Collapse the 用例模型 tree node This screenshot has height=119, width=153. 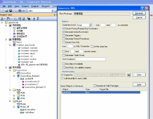pos(6,25)
